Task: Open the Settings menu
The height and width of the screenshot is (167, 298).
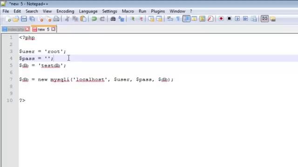Action: pos(109,11)
